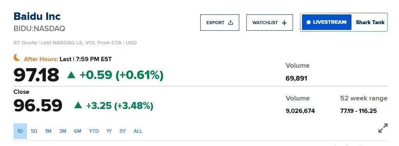Click the green up triangle beside +0.59

click(x=71, y=75)
